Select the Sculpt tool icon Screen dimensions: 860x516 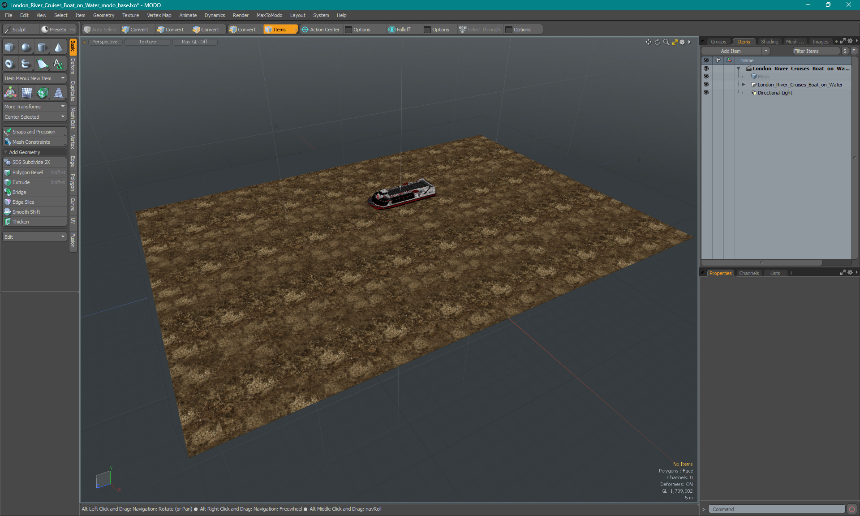tap(9, 30)
